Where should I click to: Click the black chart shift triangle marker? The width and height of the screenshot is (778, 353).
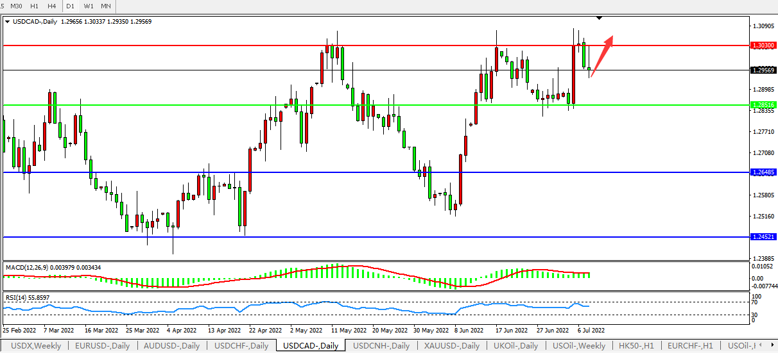599,18
